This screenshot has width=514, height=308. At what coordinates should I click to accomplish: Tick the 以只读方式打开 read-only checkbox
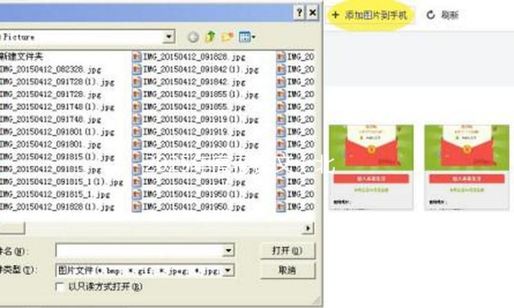pyautogui.click(x=60, y=287)
